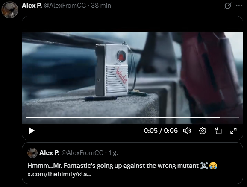Mute the video volume icon
This screenshot has width=247, height=187.
click(x=187, y=131)
